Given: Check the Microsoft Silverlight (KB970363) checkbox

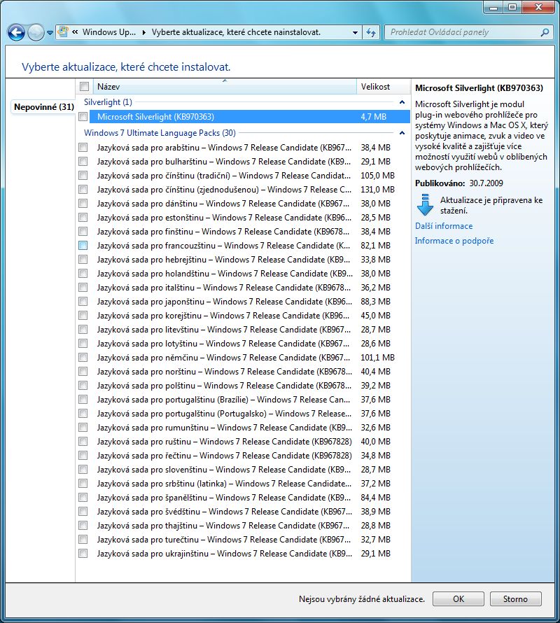Looking at the screenshot, I should (x=83, y=116).
